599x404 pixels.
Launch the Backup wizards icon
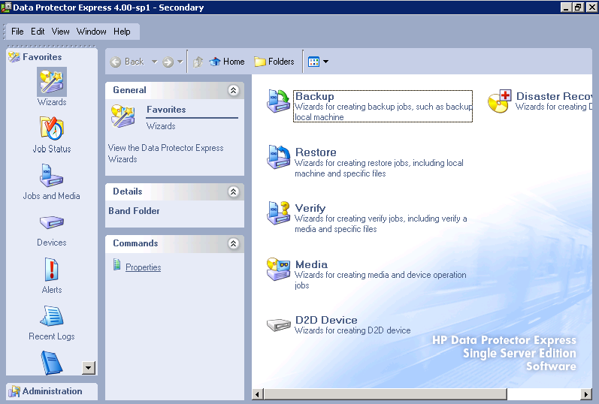coord(279,101)
